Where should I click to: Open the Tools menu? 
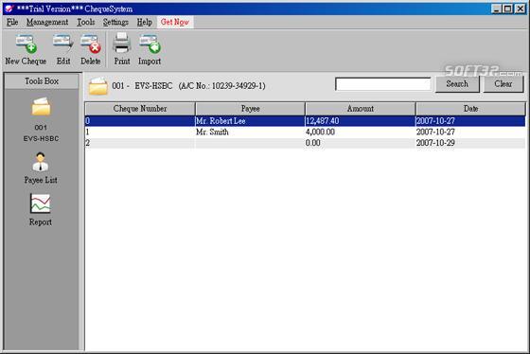[x=86, y=23]
